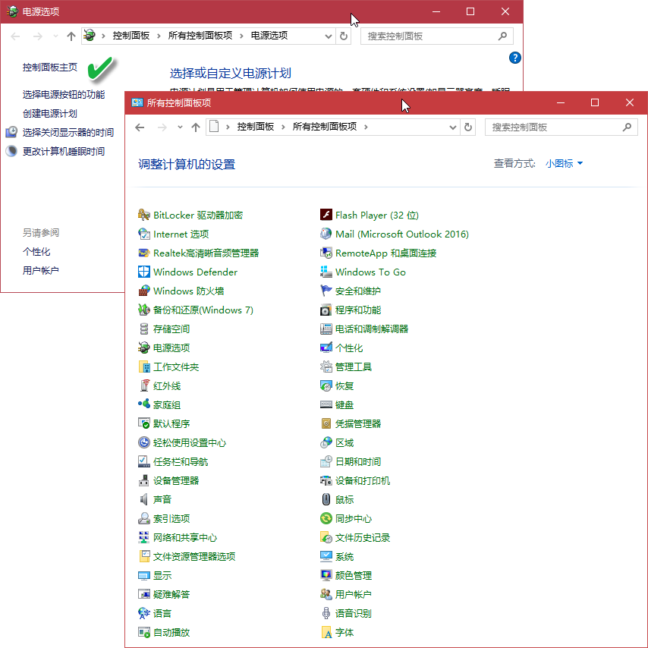648x648 pixels.
Task: Open 备份和还原(Windows 7) icon
Action: [144, 310]
